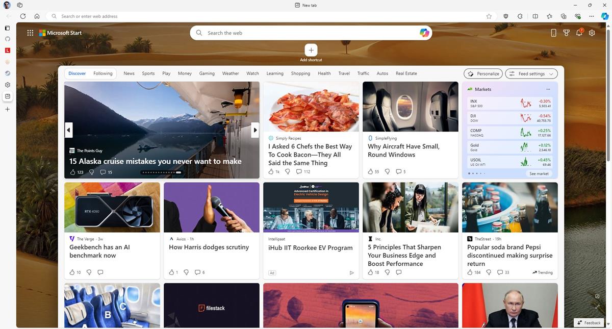This screenshot has width=612, height=329.
Task: Open the Microsoft Start settings gear
Action: pos(592,33)
